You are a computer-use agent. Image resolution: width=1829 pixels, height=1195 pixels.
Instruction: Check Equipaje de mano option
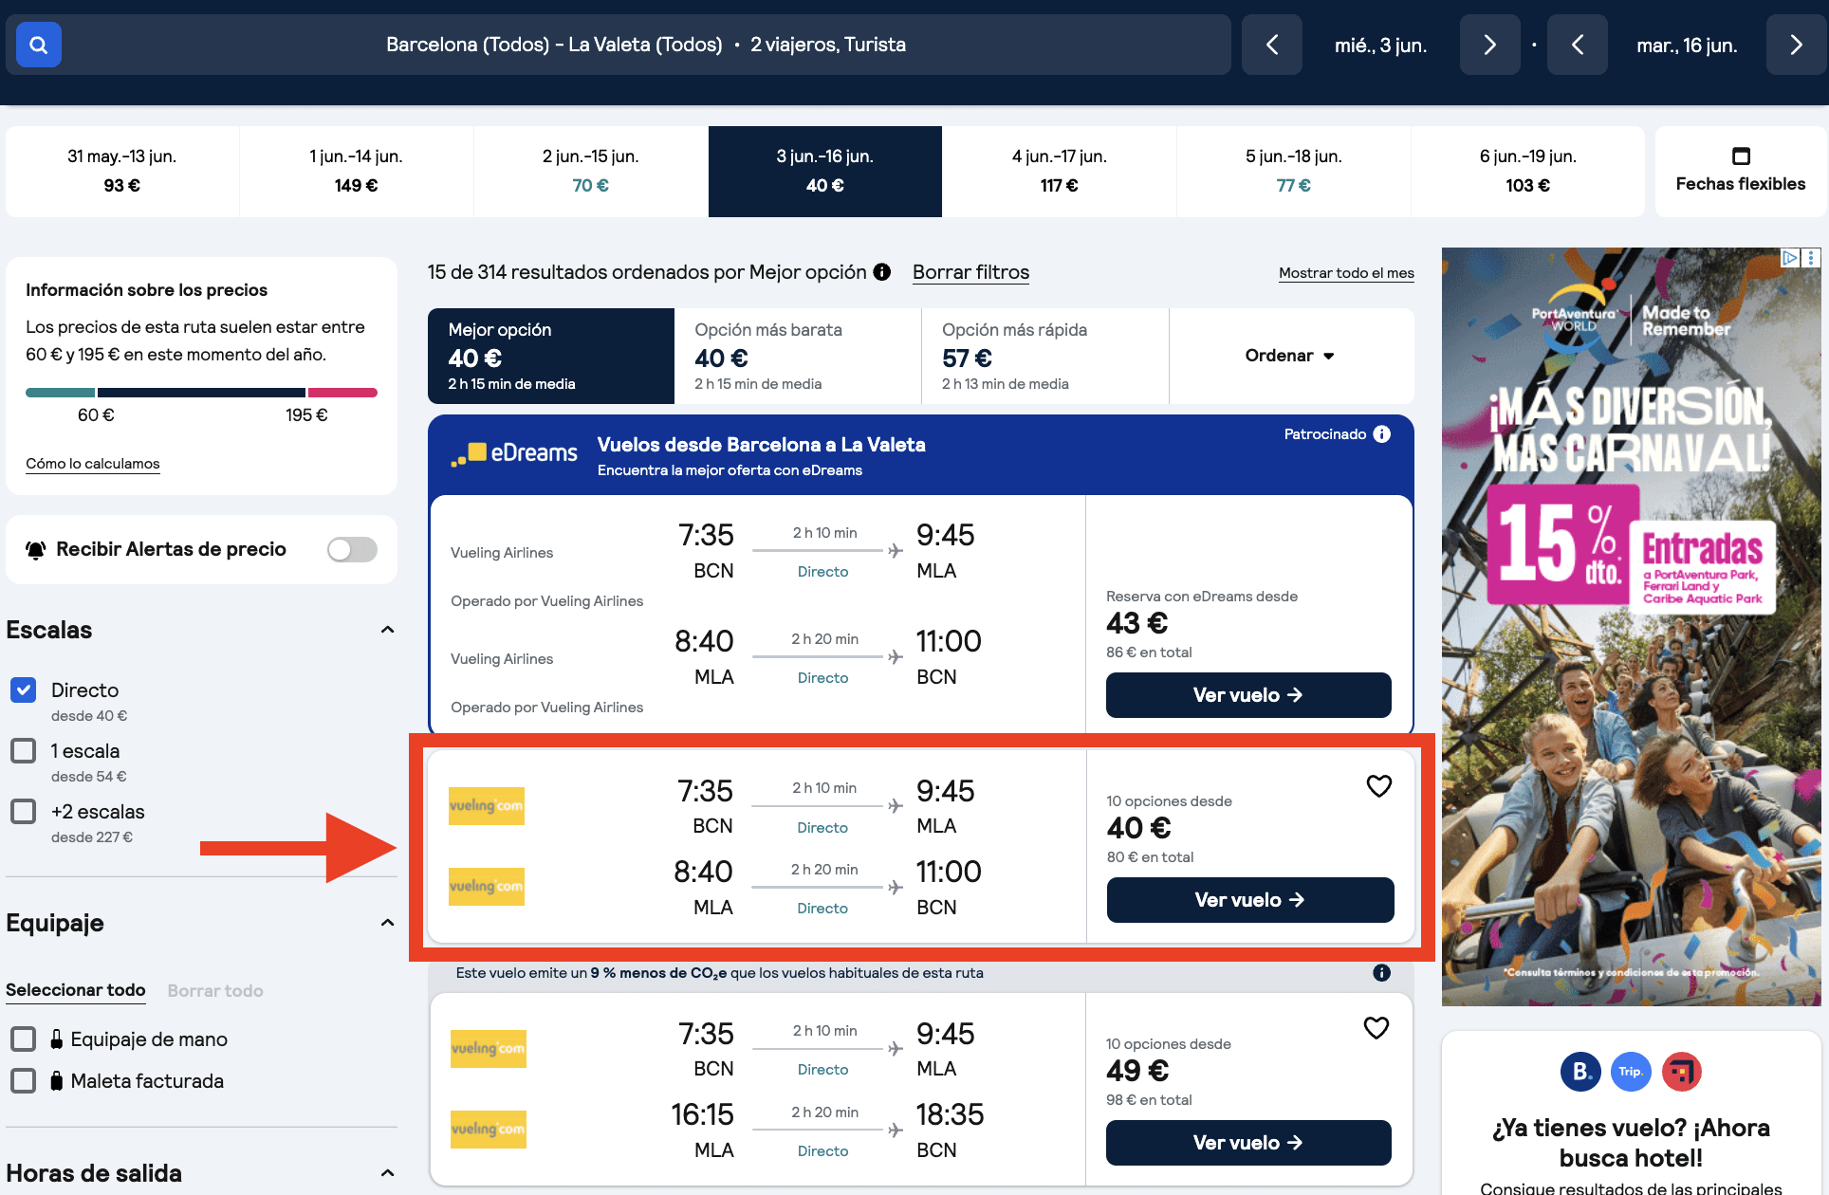[x=24, y=1039]
